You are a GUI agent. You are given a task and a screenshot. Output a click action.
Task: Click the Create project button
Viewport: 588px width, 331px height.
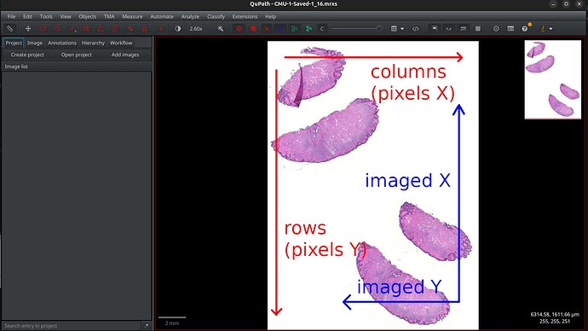27,55
